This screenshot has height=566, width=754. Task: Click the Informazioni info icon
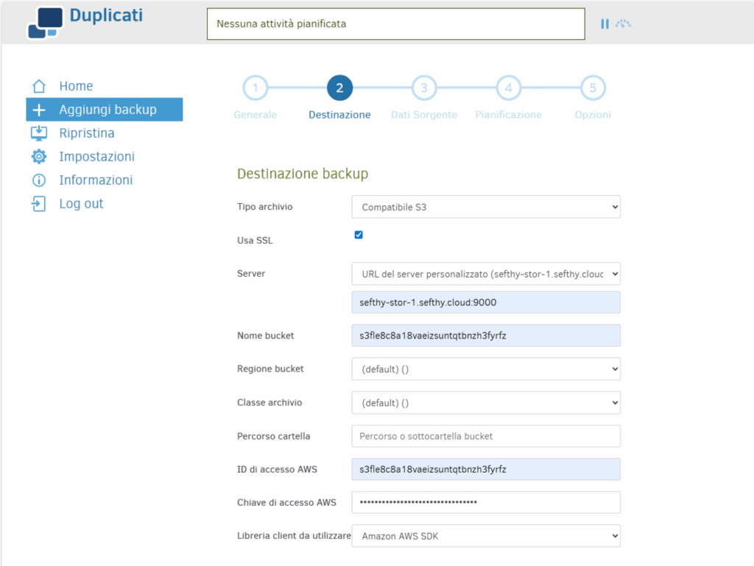click(39, 180)
